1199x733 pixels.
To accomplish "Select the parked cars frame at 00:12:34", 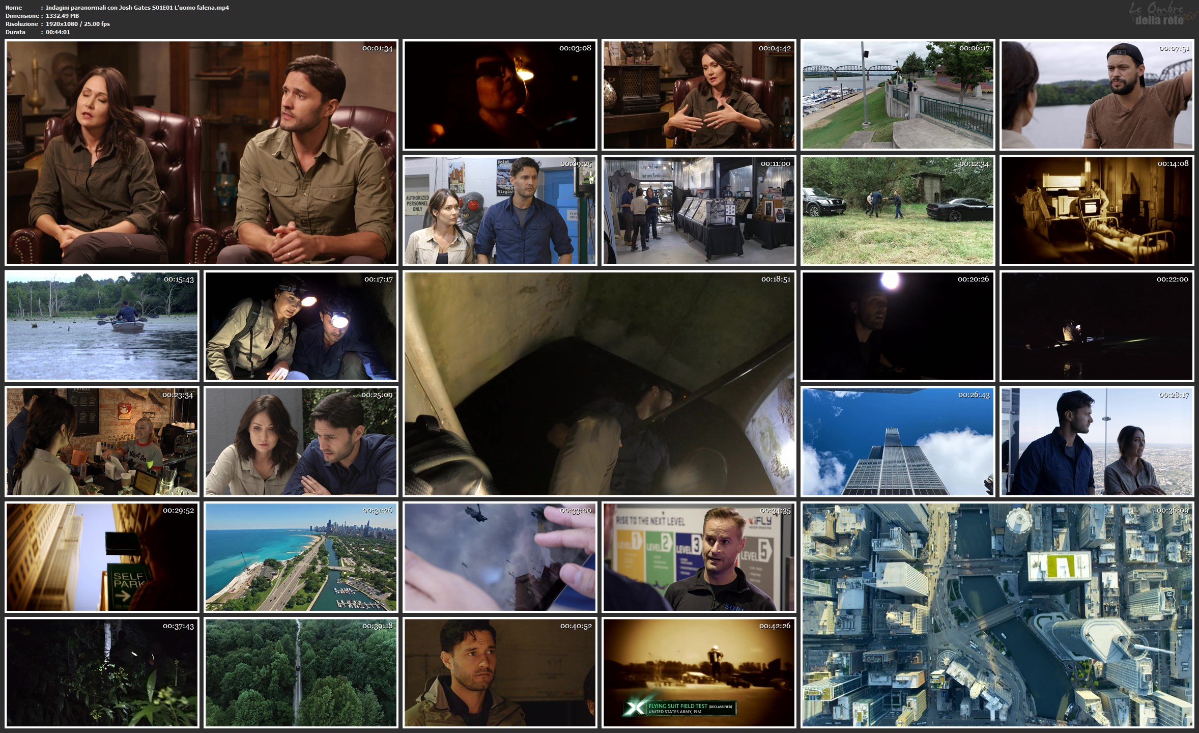I will click(898, 211).
